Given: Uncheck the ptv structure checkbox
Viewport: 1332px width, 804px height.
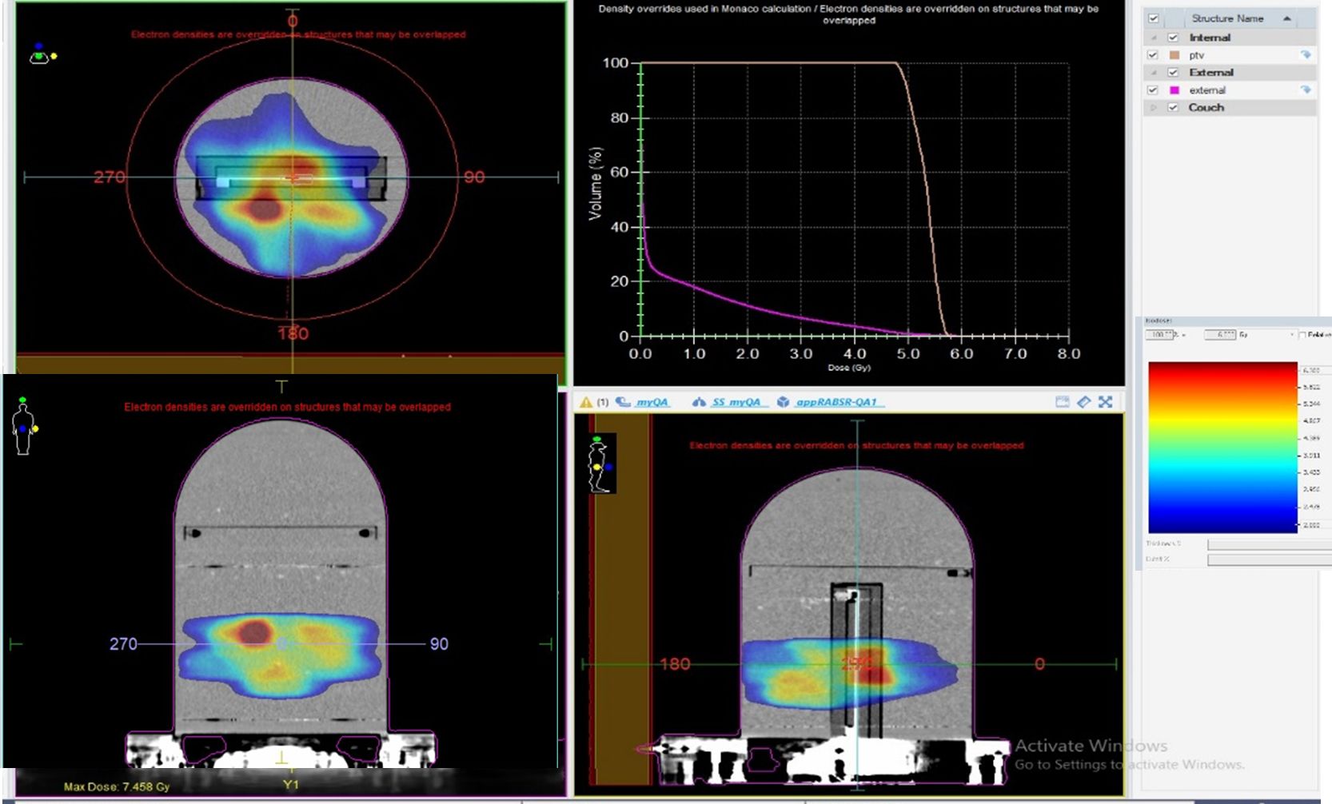Looking at the screenshot, I should (1152, 55).
